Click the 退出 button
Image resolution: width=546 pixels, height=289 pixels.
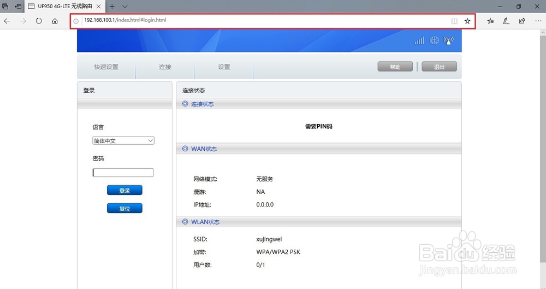(x=439, y=67)
